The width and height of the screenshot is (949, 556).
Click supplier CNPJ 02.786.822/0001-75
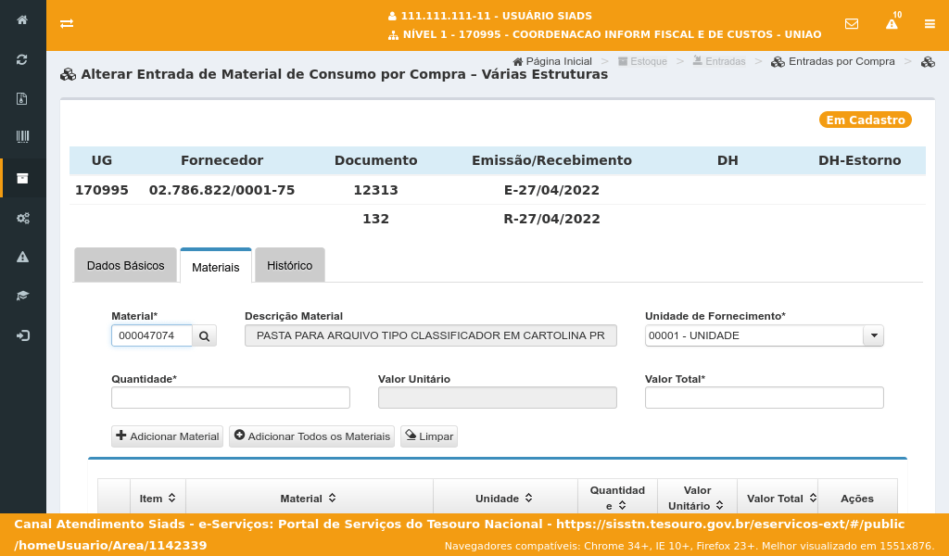221,190
